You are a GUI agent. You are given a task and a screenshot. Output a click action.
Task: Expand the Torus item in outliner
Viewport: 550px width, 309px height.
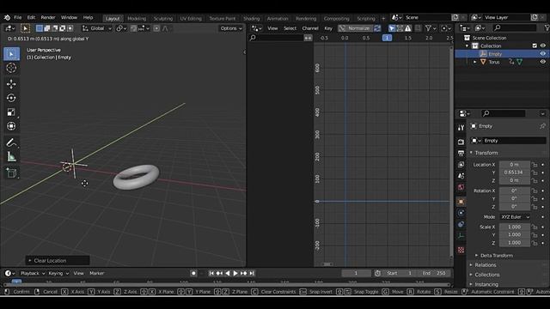(475, 62)
